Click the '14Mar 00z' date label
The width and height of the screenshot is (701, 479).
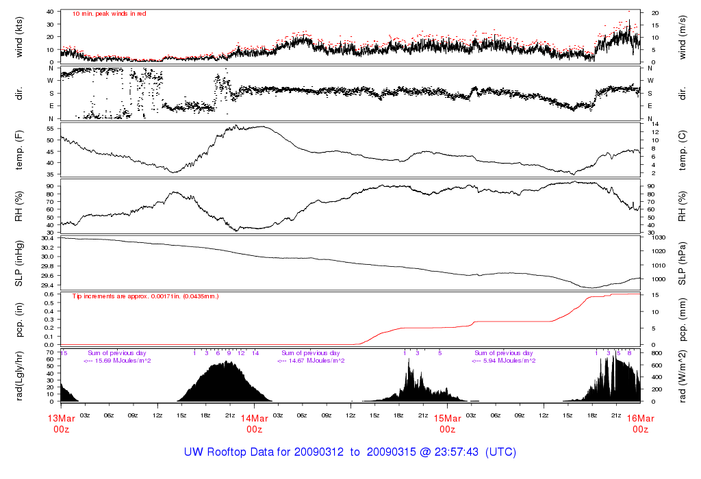255,424
